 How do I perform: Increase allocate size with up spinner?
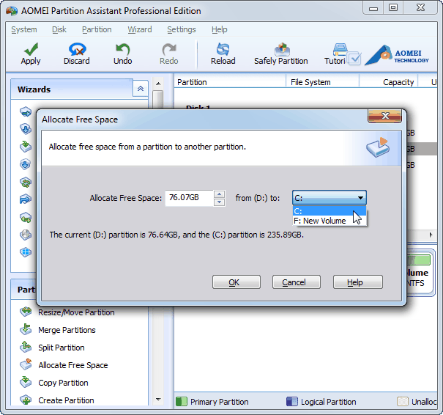point(219,194)
